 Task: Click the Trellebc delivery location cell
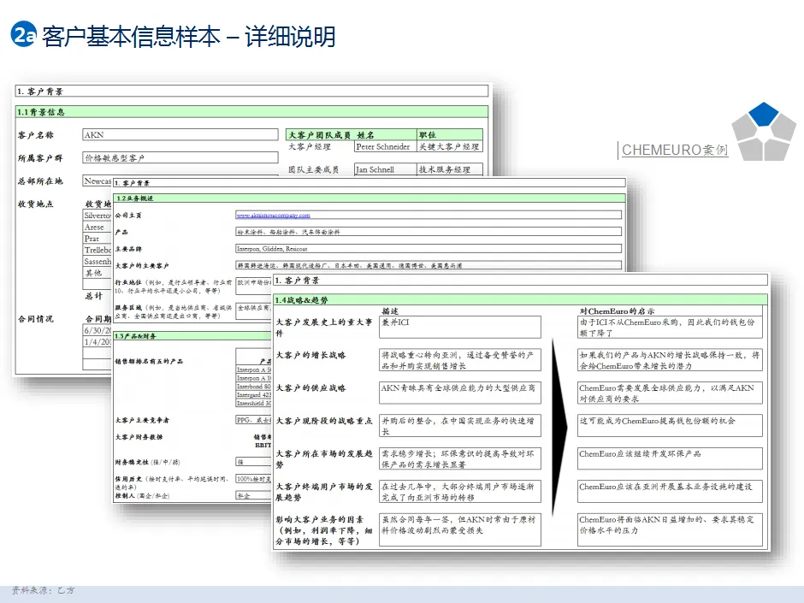coord(98,251)
